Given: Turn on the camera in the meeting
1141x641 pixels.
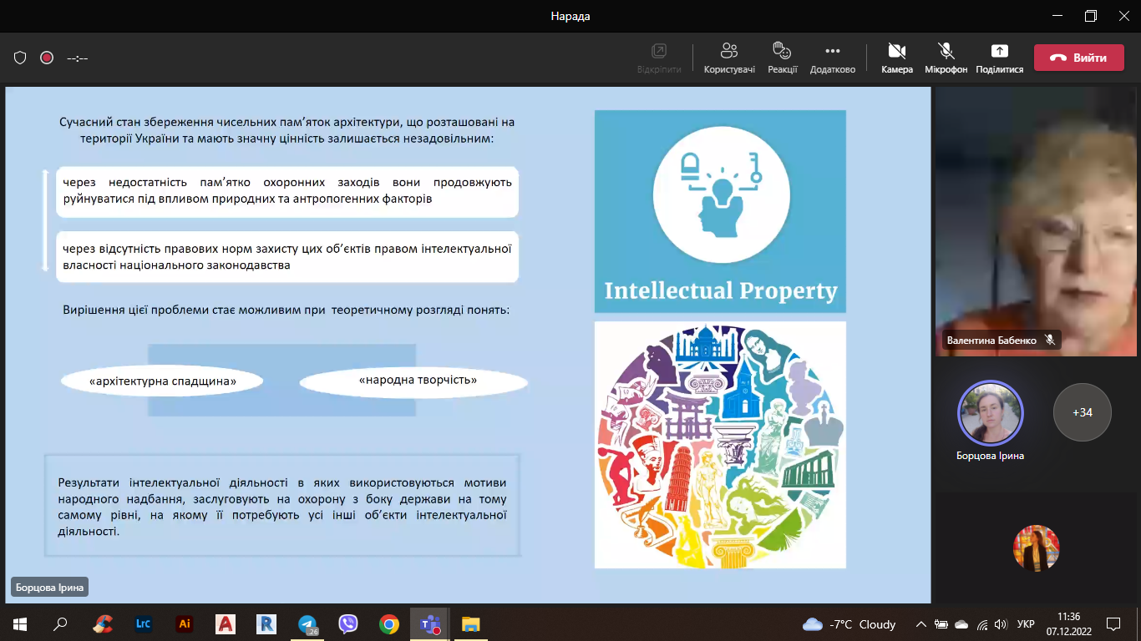Looking at the screenshot, I should 897,58.
